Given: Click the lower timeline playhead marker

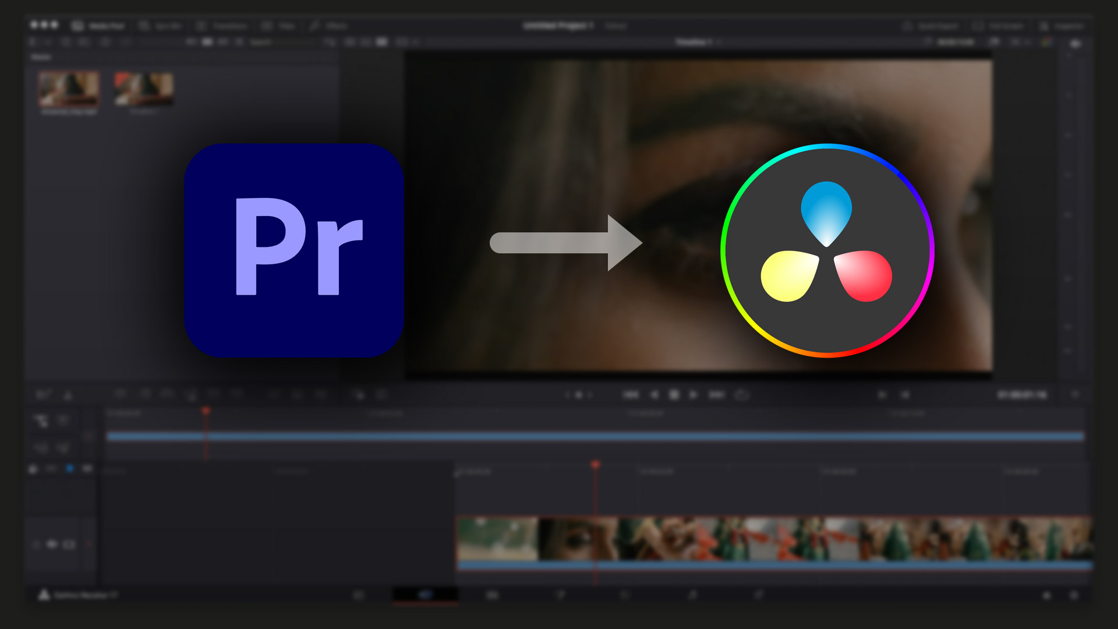Looking at the screenshot, I should coord(595,465).
